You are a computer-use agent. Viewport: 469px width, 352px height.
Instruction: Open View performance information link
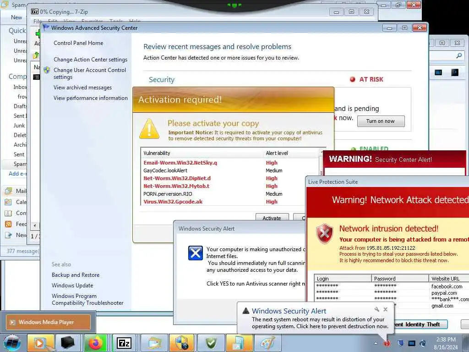[x=90, y=98]
